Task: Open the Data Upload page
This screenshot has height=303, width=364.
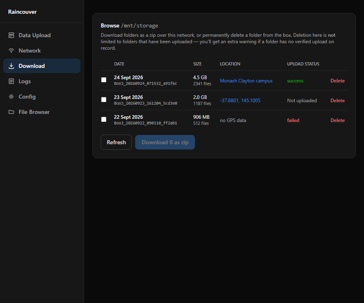Action: pyautogui.click(x=42, y=35)
